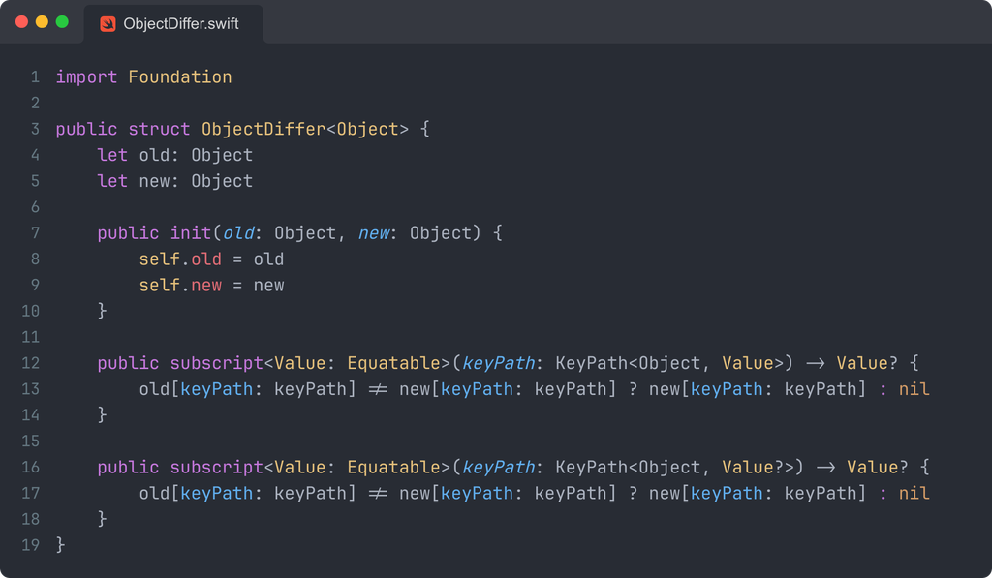Click line number 1 in gutter
Screen dimensions: 992x578
click(x=35, y=77)
